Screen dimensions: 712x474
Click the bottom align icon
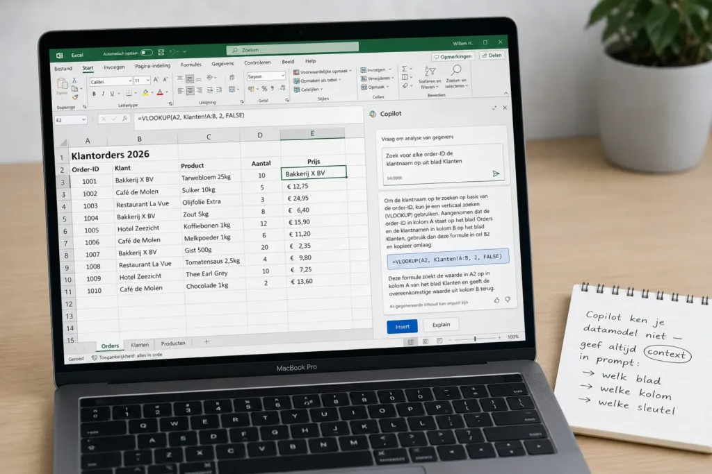click(199, 79)
